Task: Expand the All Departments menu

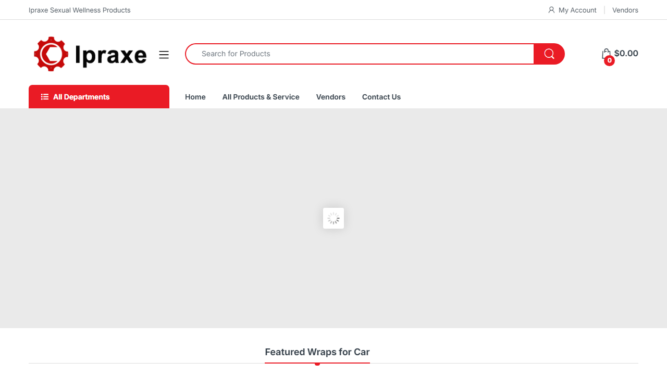Action: (x=99, y=97)
